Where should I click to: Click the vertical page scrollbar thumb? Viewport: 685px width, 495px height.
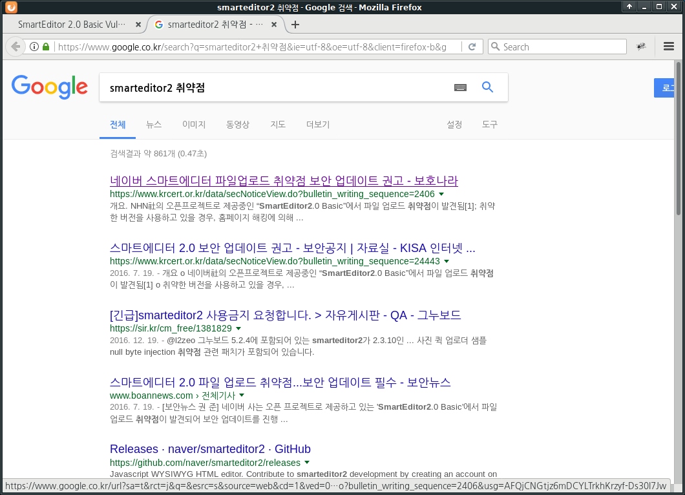coord(679,138)
